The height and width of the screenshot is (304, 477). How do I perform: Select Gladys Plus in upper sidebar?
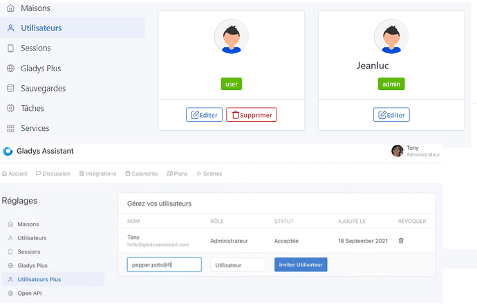[40, 69]
